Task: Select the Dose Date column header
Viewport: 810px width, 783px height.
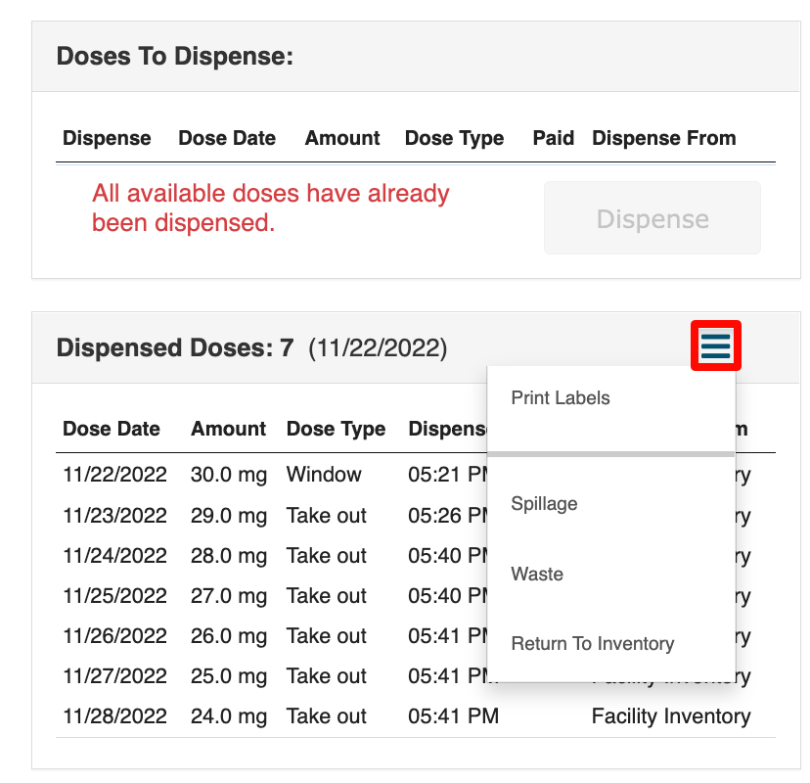Action: tap(111, 429)
